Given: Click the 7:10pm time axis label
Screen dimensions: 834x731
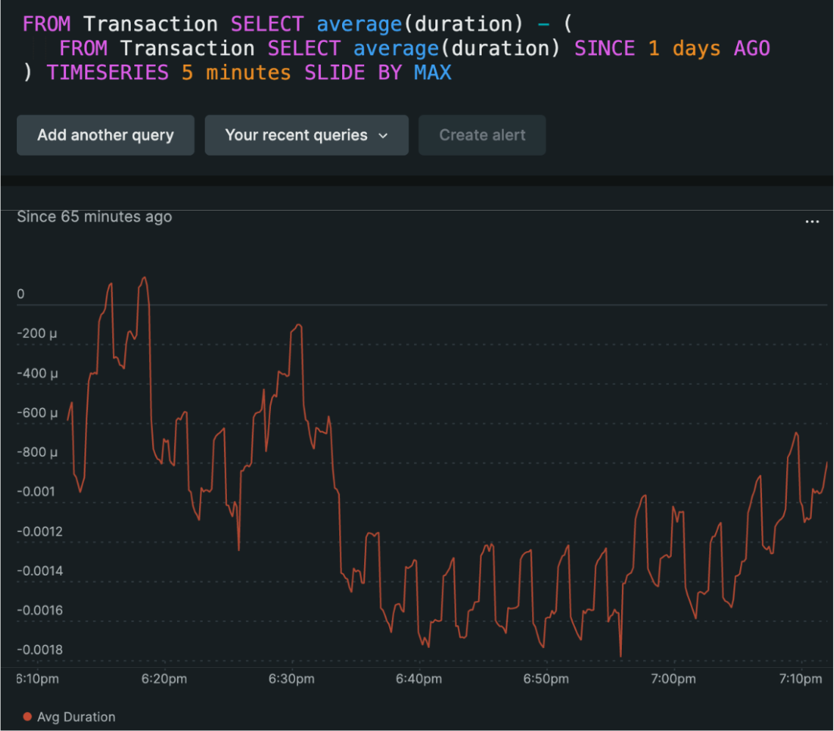Looking at the screenshot, I should (x=801, y=679).
